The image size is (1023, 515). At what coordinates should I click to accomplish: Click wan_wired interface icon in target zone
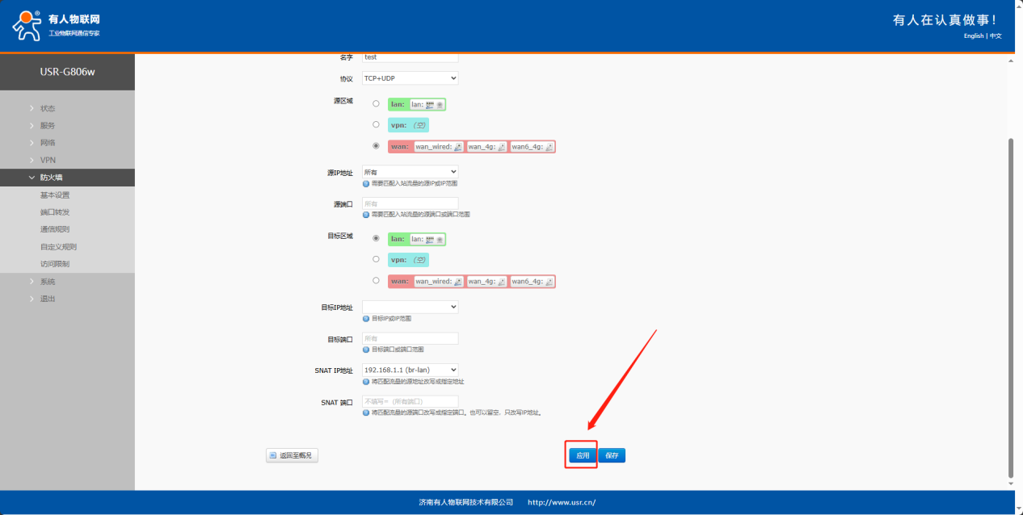[x=458, y=282]
